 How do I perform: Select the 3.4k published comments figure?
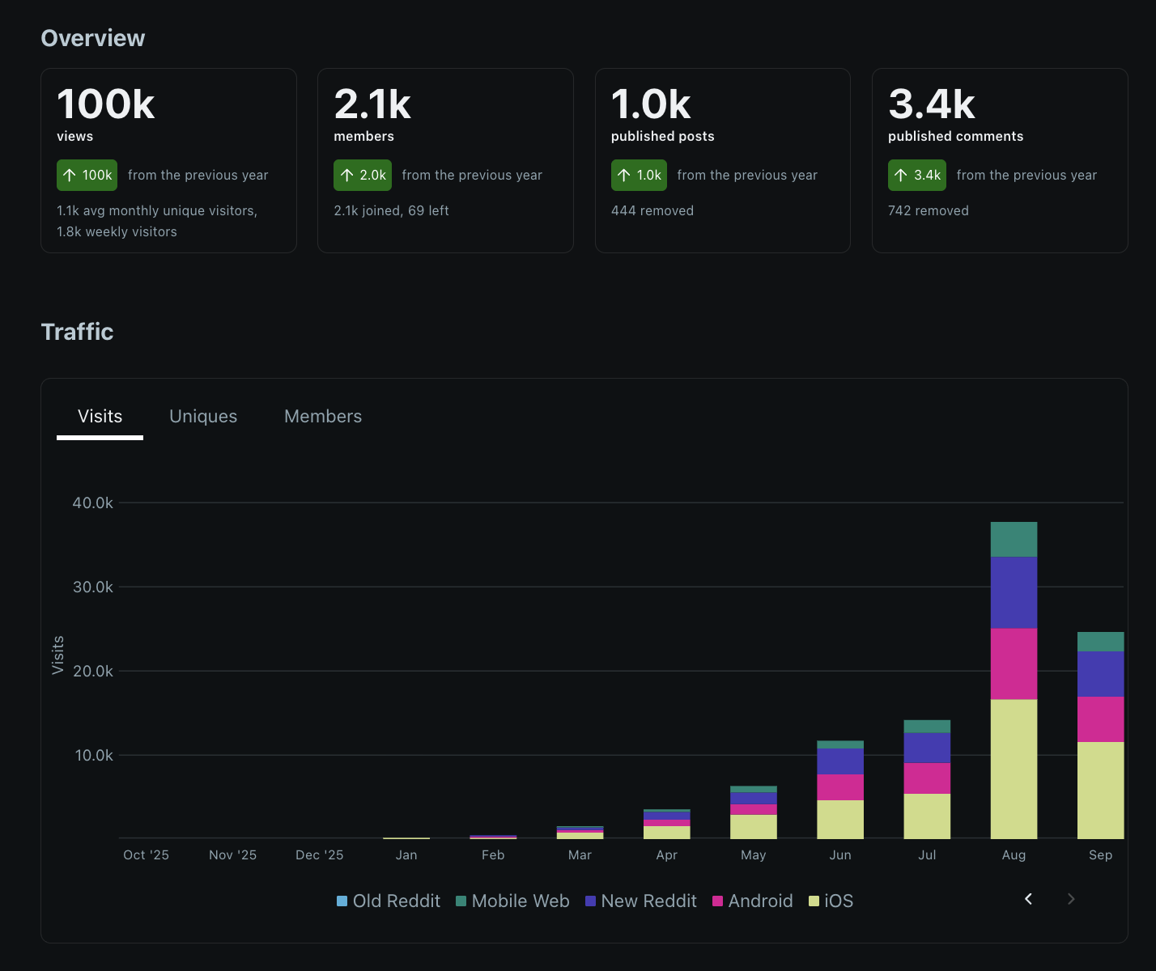tap(932, 104)
